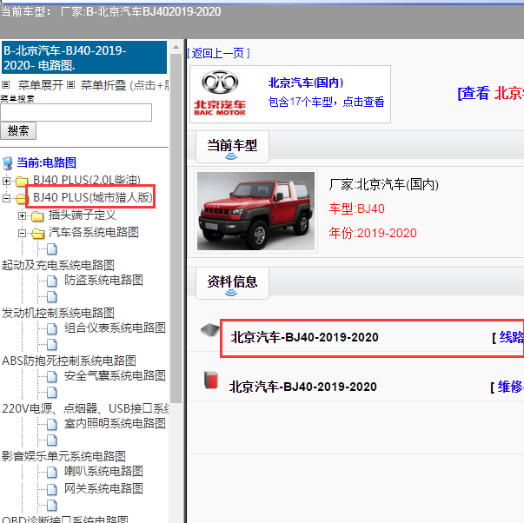
Task: Open 室内照明系统电路图
Action: click(115, 423)
